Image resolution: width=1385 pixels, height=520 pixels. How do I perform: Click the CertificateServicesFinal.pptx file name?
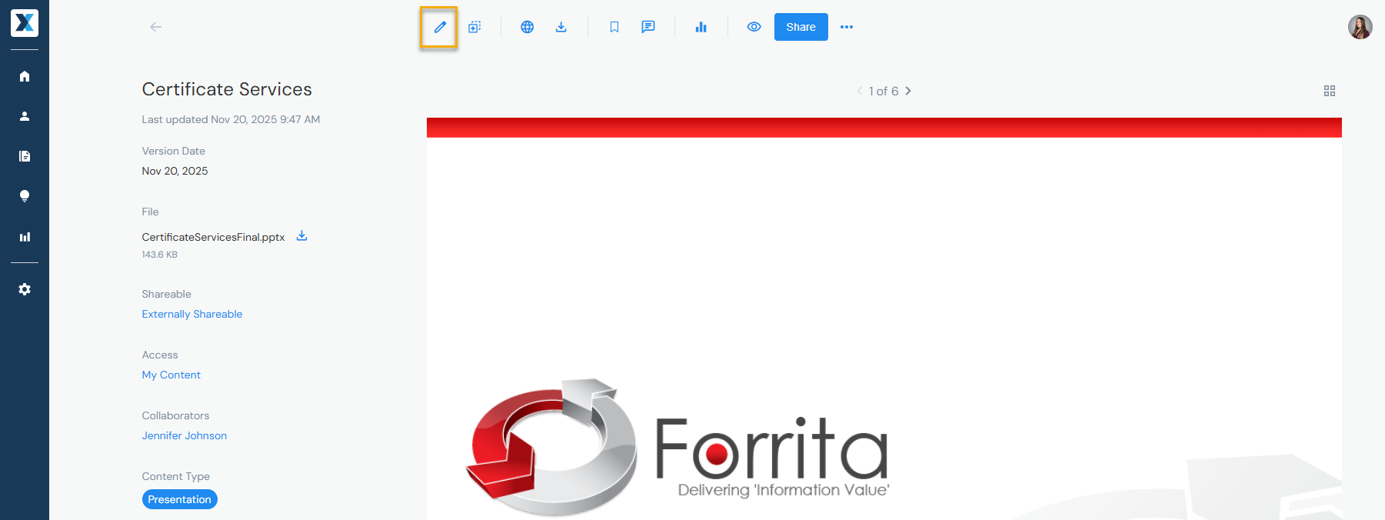(x=213, y=237)
